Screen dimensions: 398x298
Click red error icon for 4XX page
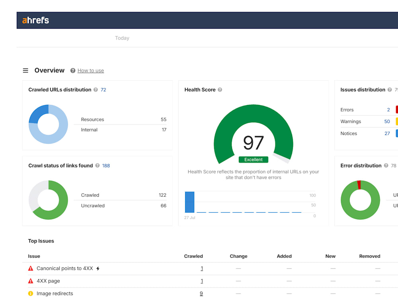pyautogui.click(x=31, y=281)
